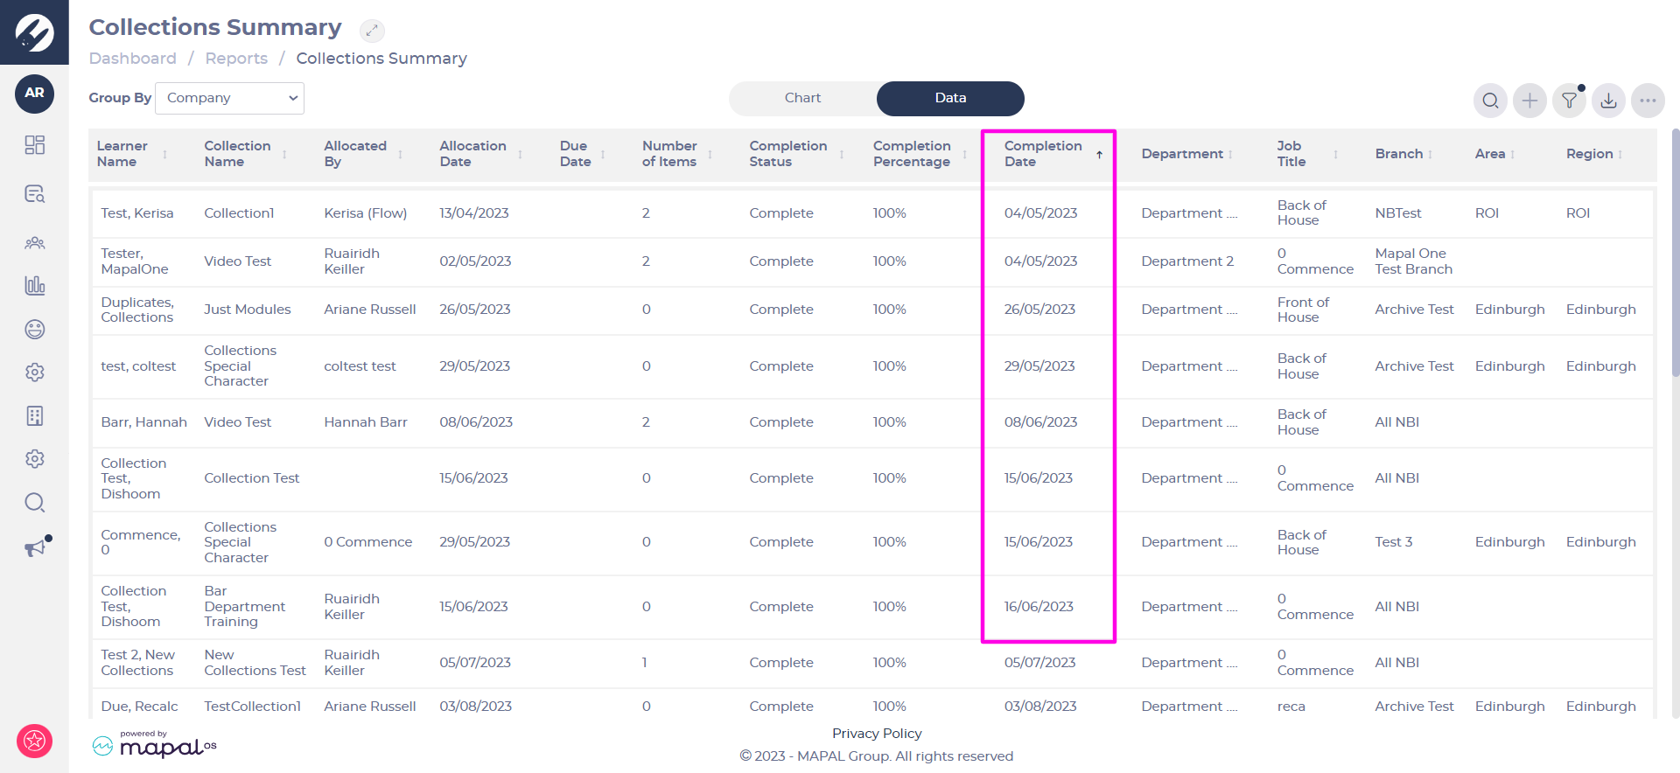Open Number of Items column menu
Image resolution: width=1680 pixels, height=773 pixels.
[x=710, y=155]
